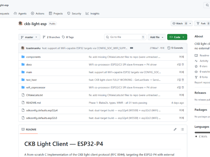The height and width of the screenshot is (157, 210).
Task: Fork the ckb-light-esp repository
Action: (x=201, y=24)
